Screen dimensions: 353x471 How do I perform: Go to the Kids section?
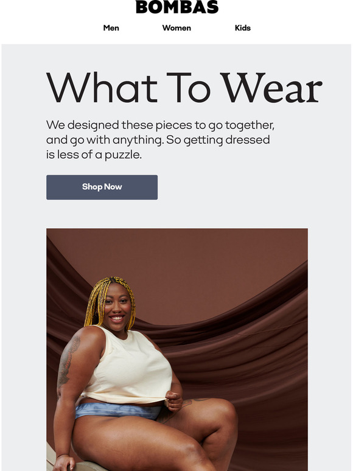pyautogui.click(x=243, y=28)
